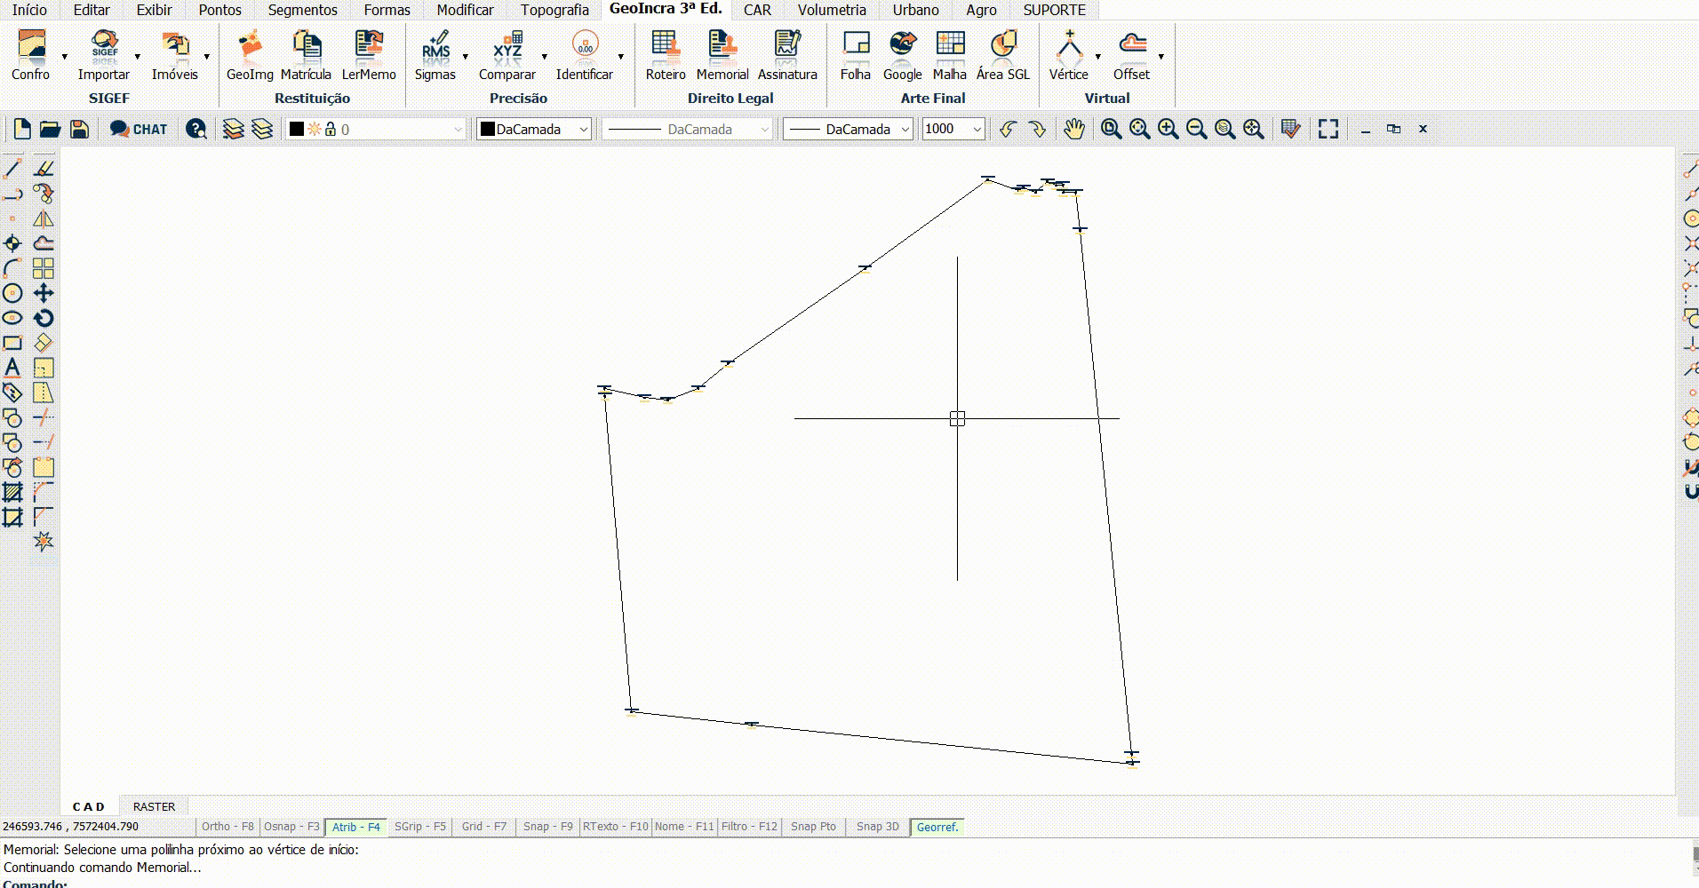1699x888 pixels.
Task: Open the RASTER tab at bottom
Action: click(154, 806)
